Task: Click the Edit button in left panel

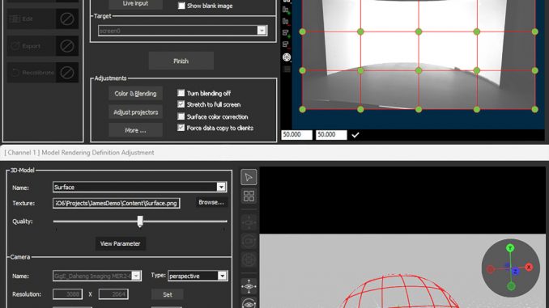Action: [31, 19]
